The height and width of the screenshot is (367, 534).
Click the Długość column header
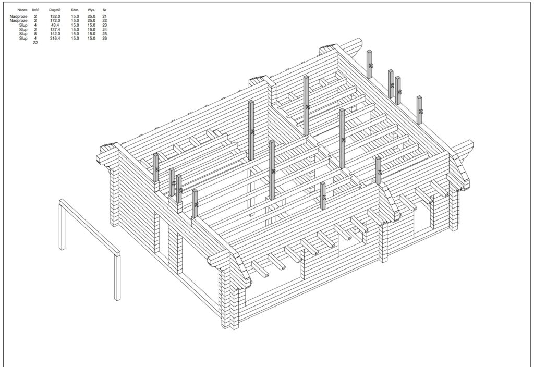(x=55, y=10)
